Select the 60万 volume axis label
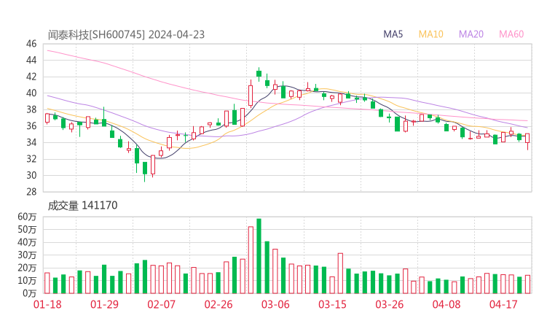Viewport: 539px width, 321px height. click(x=27, y=217)
